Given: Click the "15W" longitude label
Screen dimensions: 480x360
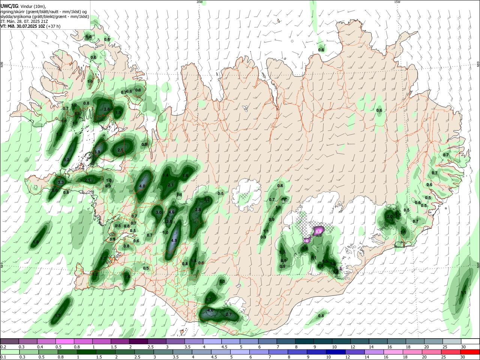Looking at the screenshot, I should click(x=397, y=2).
